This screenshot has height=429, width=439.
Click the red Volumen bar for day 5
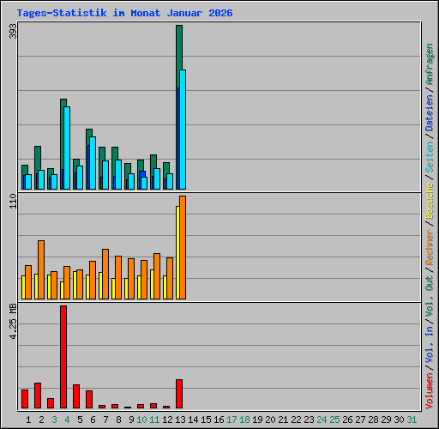[x=76, y=396]
